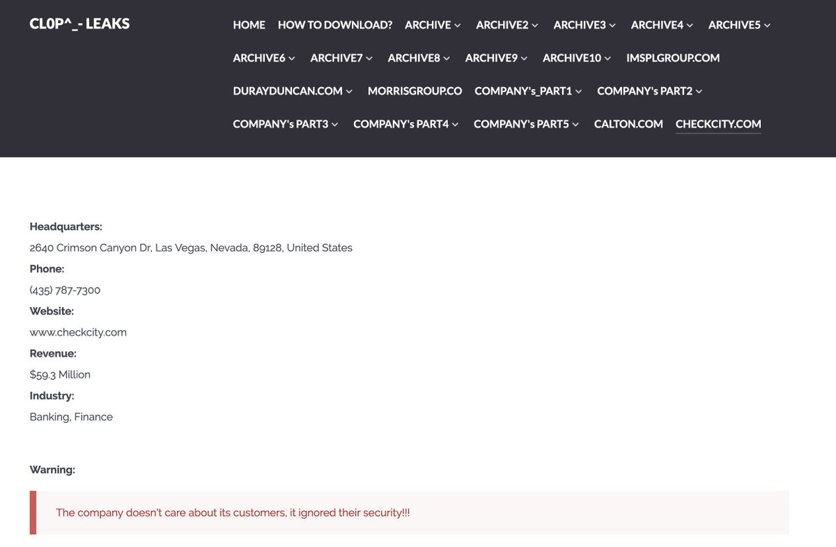Select the underlined CHECKCITY.COM menu link
The width and height of the screenshot is (836, 547).
pos(718,124)
